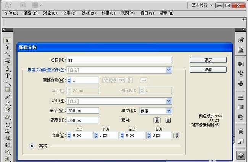This screenshot has width=248, height=162.
Task: Select the Selection tool arrow
Action: pyautogui.click(x=7, y=41)
